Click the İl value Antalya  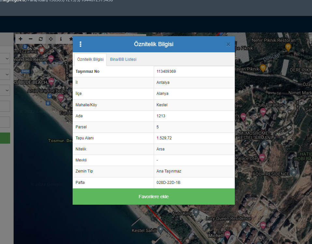click(x=163, y=83)
